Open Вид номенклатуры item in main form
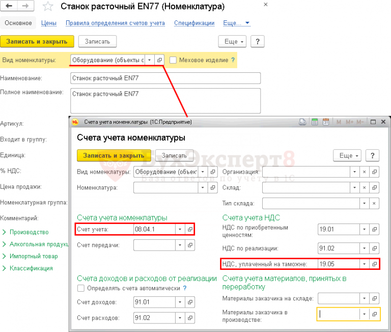This screenshot has height=332, width=391. (x=159, y=60)
